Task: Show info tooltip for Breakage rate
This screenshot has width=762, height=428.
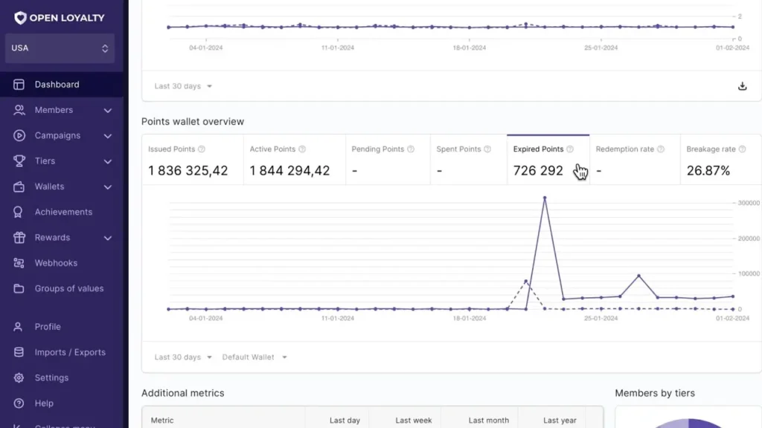Action: tap(742, 149)
